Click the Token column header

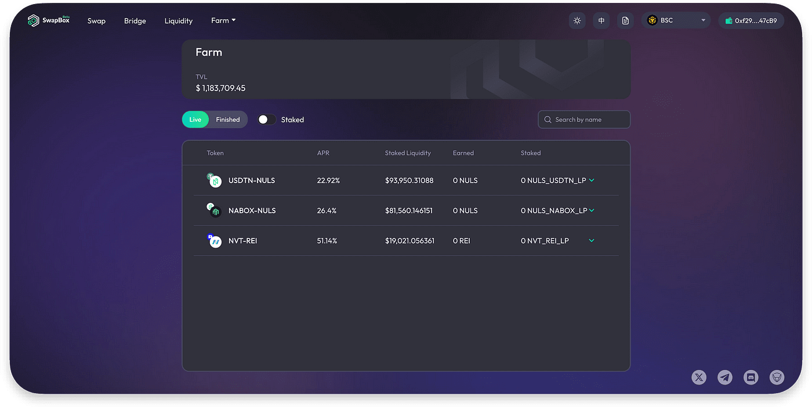coord(215,153)
